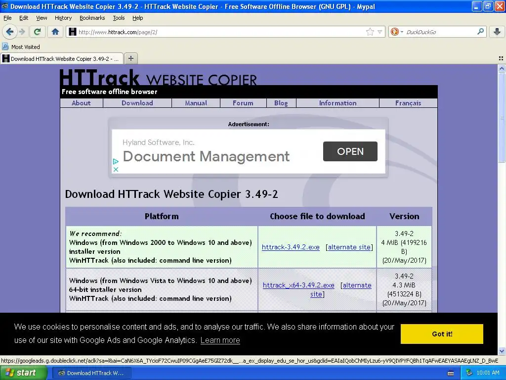This screenshot has width=506, height=380.
Task: Go to the About page tab
Action: (82, 103)
